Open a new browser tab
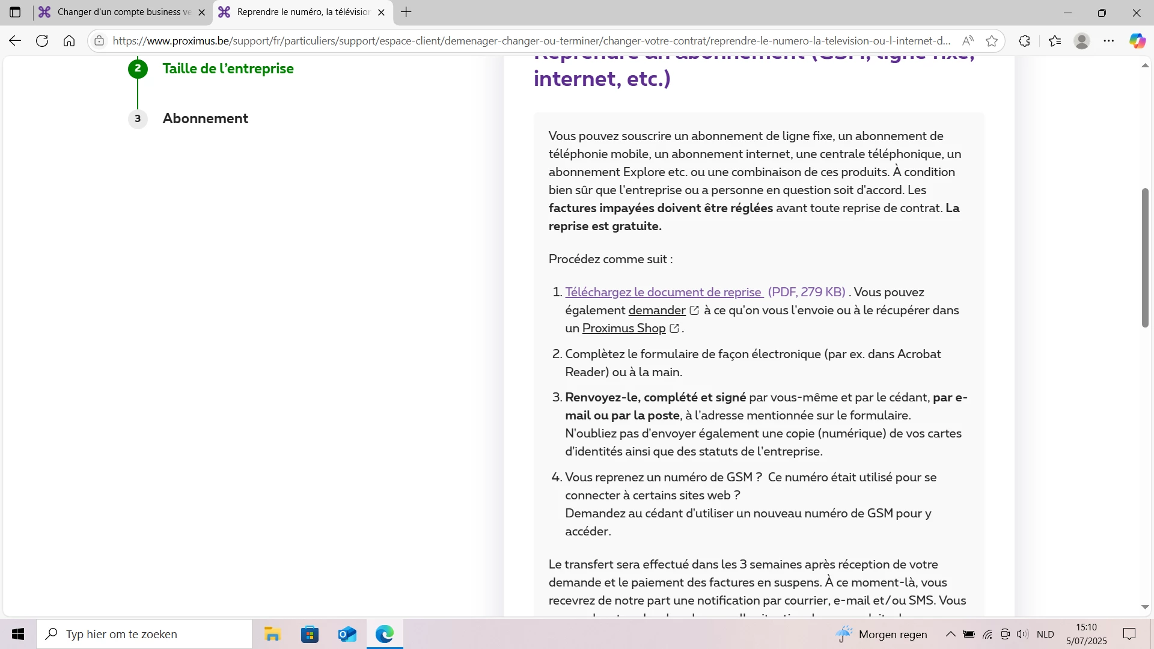 pyautogui.click(x=406, y=12)
